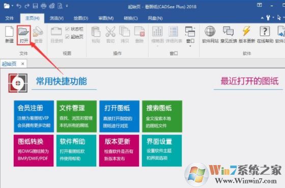Expand the small arrow beside the wrench icon
This screenshot has height=188, width=285.
[273, 18]
